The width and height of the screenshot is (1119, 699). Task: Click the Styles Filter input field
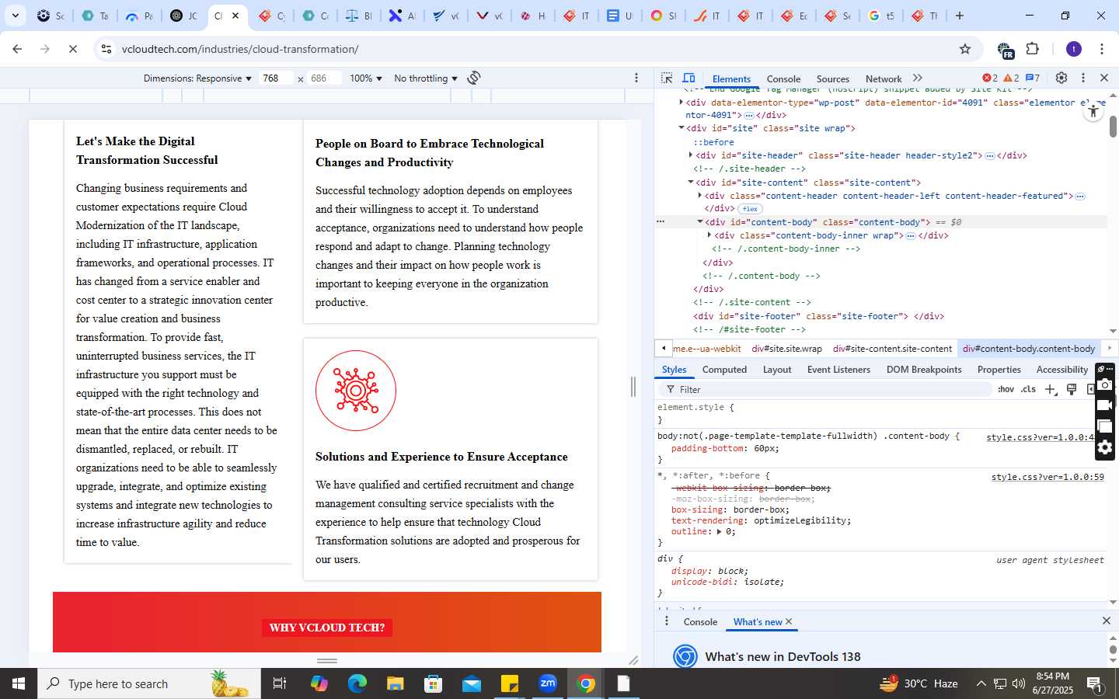[825, 389]
